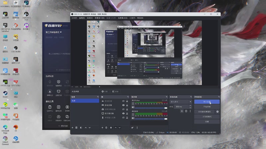Remove transition with the trash icon
This screenshot has width=266, height=149.
tap(186, 111)
